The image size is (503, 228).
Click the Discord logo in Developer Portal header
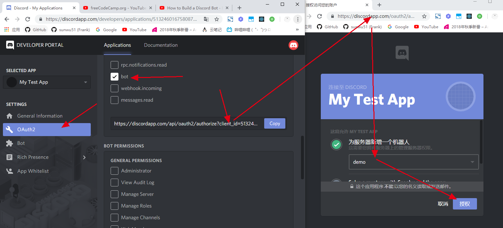point(10,45)
